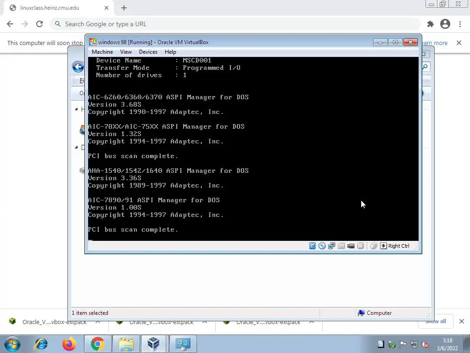
Task: Collapse the upper tree arrow in Explorer sidebar
Action: coord(76,109)
